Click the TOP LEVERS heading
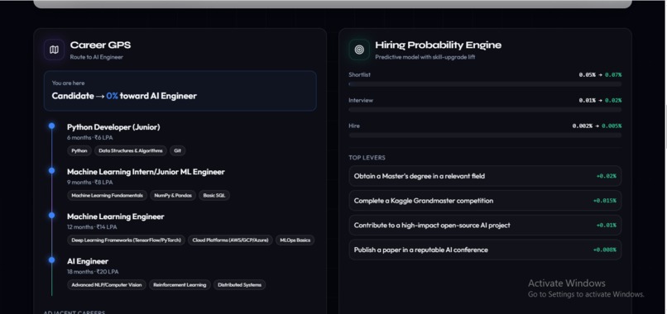Viewport: 667px width, 314px height. 367,158
